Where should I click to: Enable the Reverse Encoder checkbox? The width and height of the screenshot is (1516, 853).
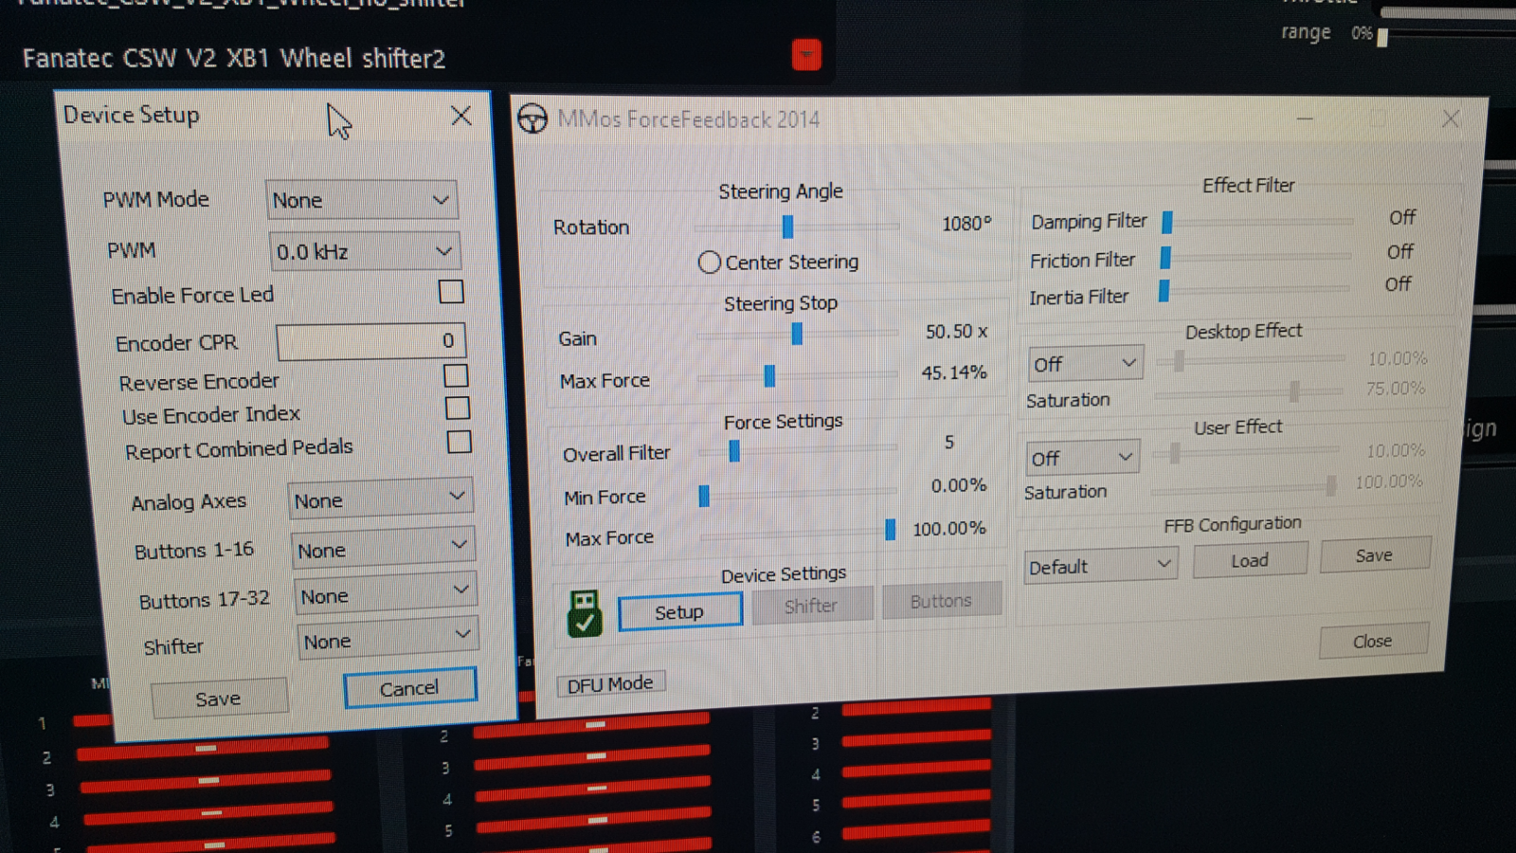(456, 375)
